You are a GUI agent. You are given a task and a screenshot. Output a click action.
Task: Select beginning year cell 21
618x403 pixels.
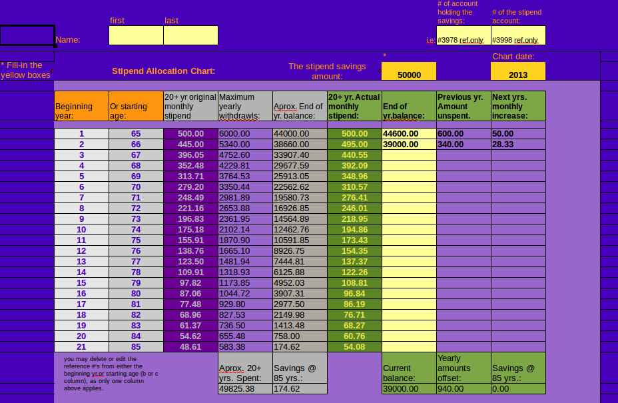pyautogui.click(x=82, y=346)
